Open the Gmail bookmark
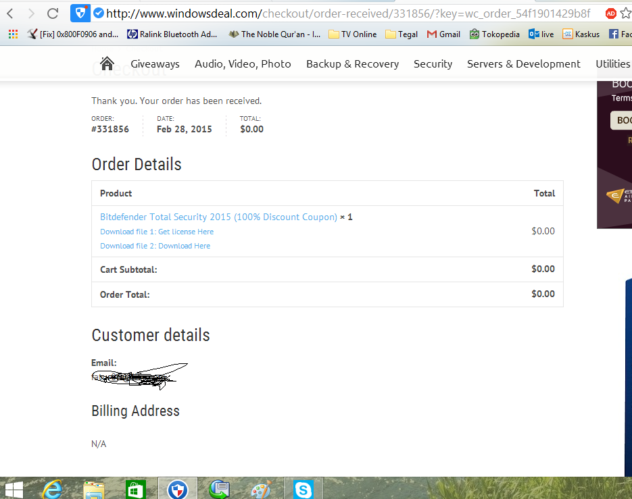632x499 pixels. [444, 34]
